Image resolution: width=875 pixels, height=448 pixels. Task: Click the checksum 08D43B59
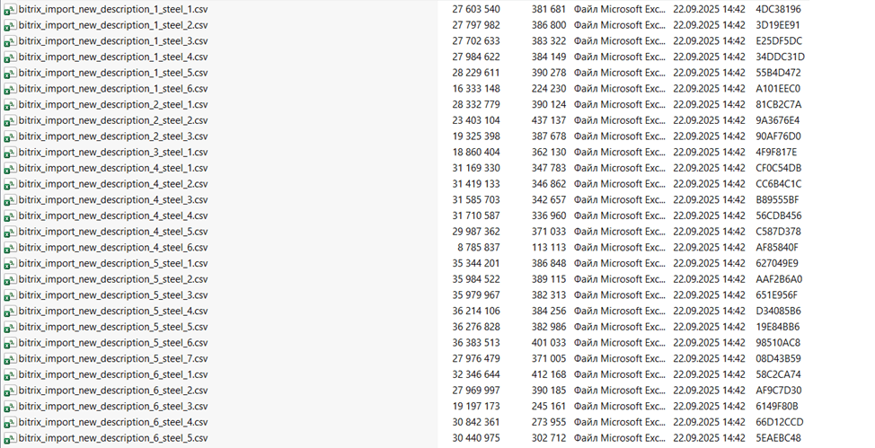(x=779, y=359)
